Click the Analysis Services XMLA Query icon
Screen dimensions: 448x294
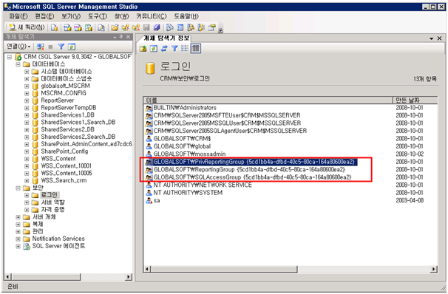click(89, 27)
